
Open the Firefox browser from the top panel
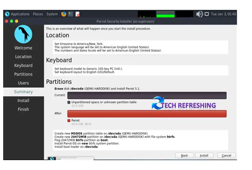(x=64, y=14)
